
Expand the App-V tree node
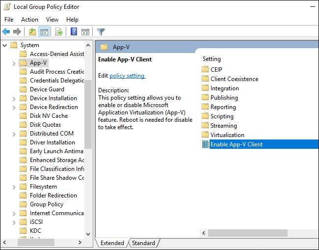tap(14, 63)
